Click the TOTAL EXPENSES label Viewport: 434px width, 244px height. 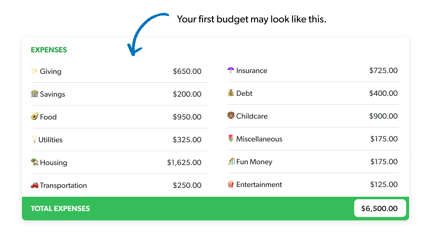[60, 209]
